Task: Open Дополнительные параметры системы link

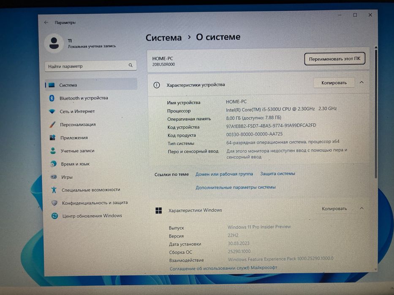Action: tap(236, 187)
